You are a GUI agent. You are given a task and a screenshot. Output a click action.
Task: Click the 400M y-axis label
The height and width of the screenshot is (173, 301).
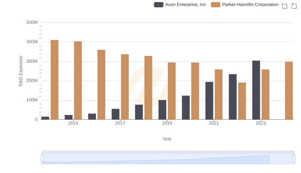[x=32, y=42]
